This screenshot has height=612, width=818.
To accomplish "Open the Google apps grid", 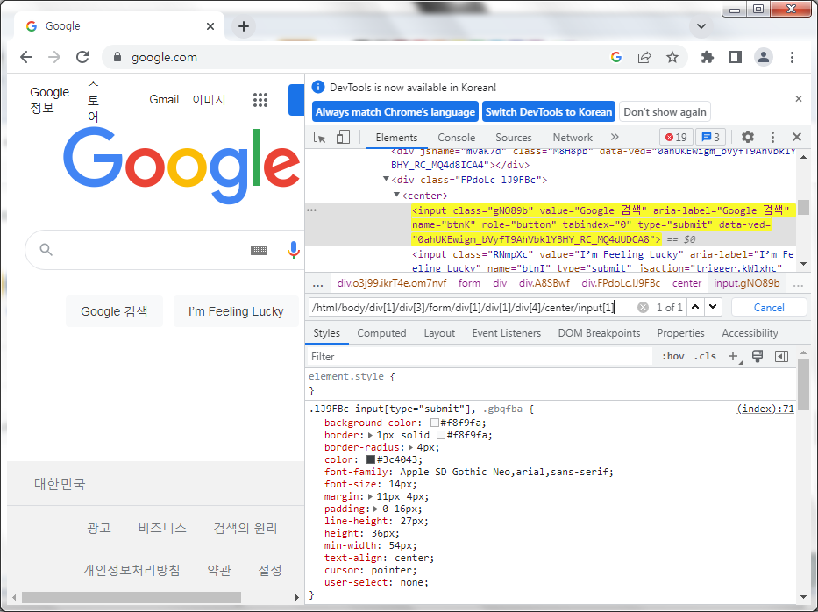I will click(x=260, y=100).
